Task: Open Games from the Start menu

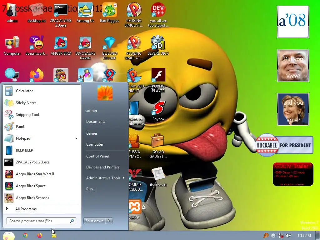Action: coord(92,133)
